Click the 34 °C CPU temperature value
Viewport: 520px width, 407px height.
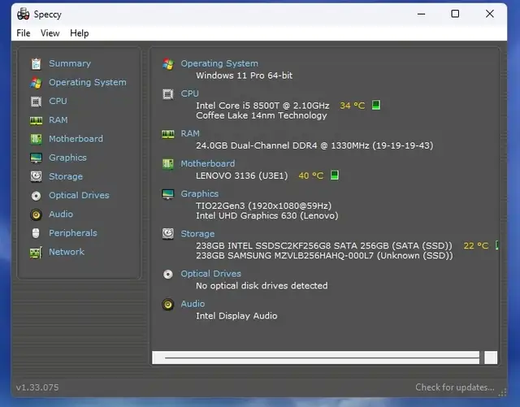pos(352,106)
